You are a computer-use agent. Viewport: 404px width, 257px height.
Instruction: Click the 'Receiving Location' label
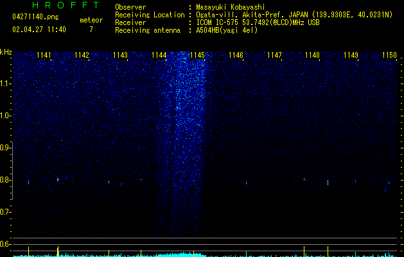tap(150, 15)
